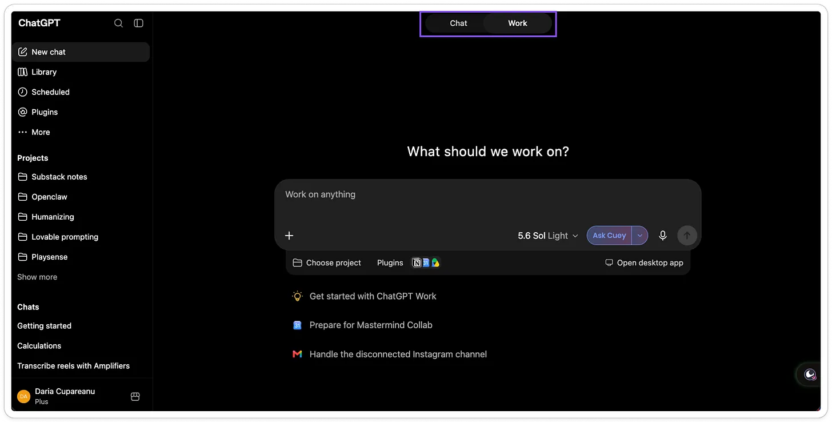The width and height of the screenshot is (832, 422).
Task: Click the icon beside the Plus account label
Action: pos(135,396)
